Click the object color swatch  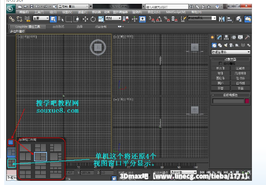[247, 101]
